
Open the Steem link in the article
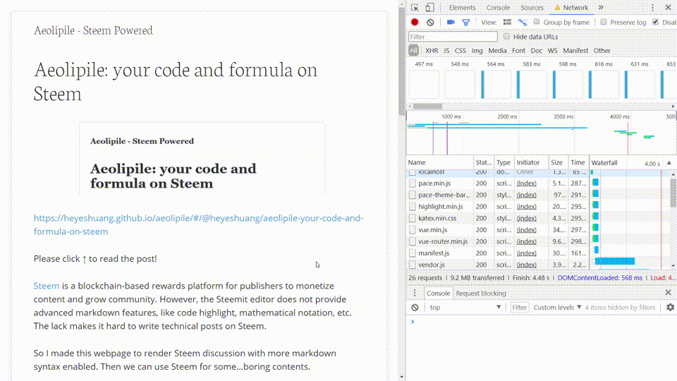(x=47, y=286)
